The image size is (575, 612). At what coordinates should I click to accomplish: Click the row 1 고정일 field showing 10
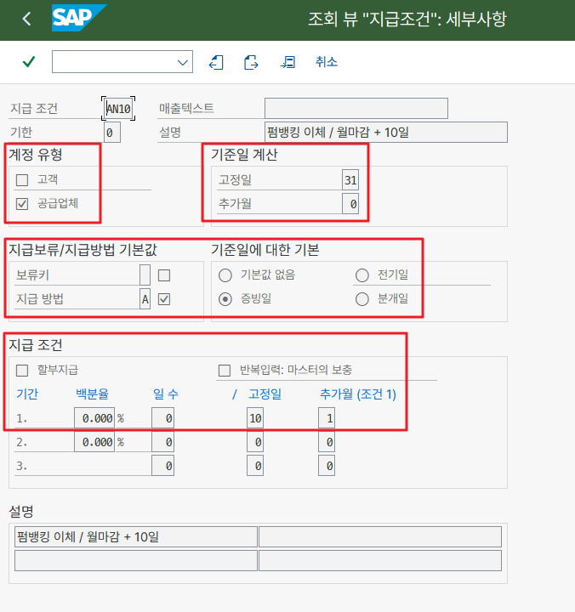coord(255,418)
